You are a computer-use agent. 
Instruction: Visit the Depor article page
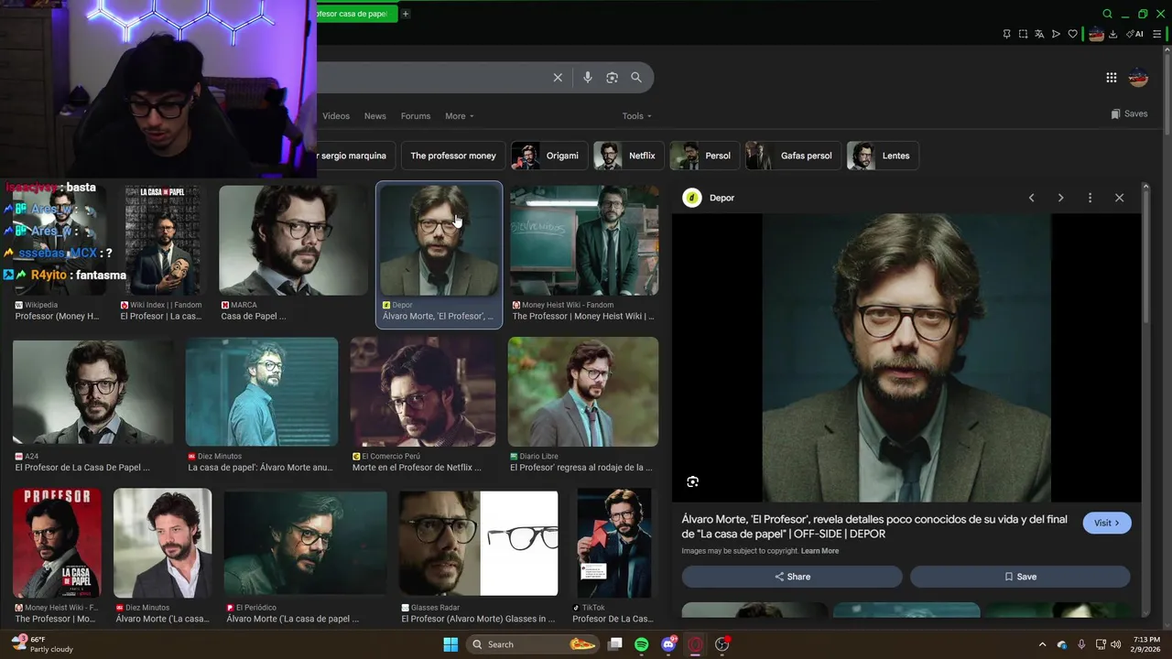[x=1107, y=523]
